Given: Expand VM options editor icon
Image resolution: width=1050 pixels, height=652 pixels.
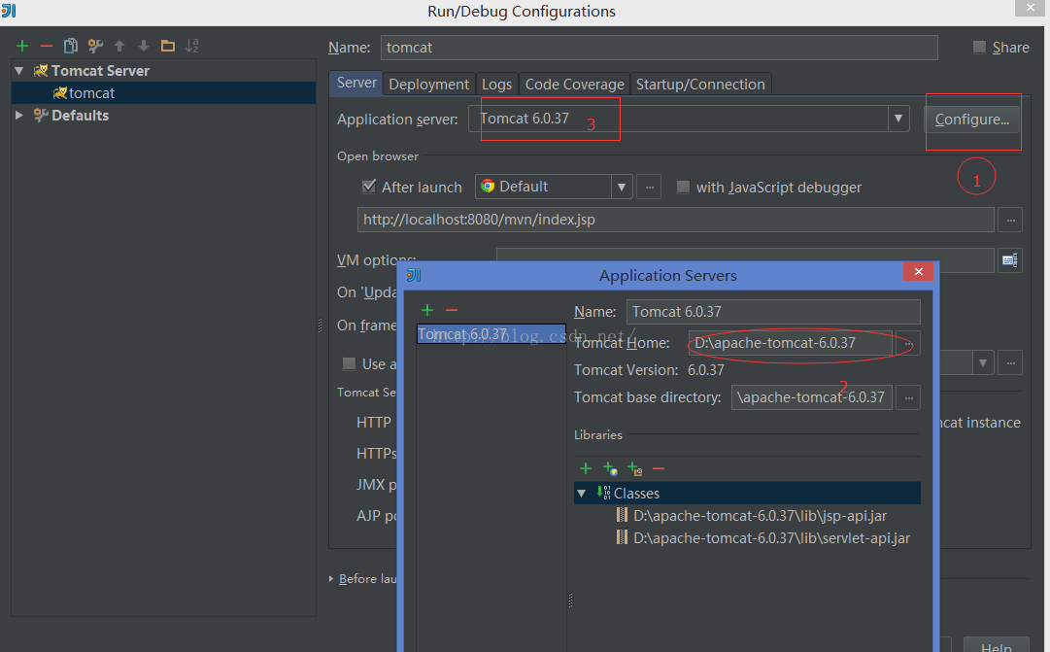Looking at the screenshot, I should click(x=1010, y=260).
